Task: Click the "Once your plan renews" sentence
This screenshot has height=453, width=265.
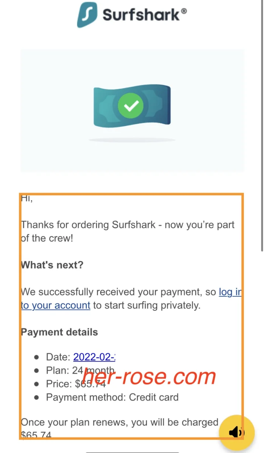Action: [120, 422]
